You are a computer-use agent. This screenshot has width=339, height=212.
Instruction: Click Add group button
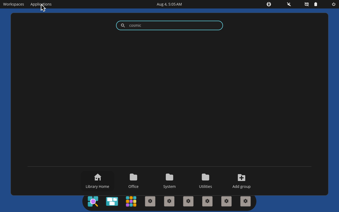242,181
